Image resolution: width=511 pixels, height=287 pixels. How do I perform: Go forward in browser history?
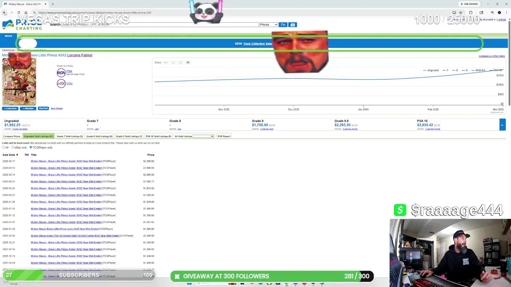11,13
